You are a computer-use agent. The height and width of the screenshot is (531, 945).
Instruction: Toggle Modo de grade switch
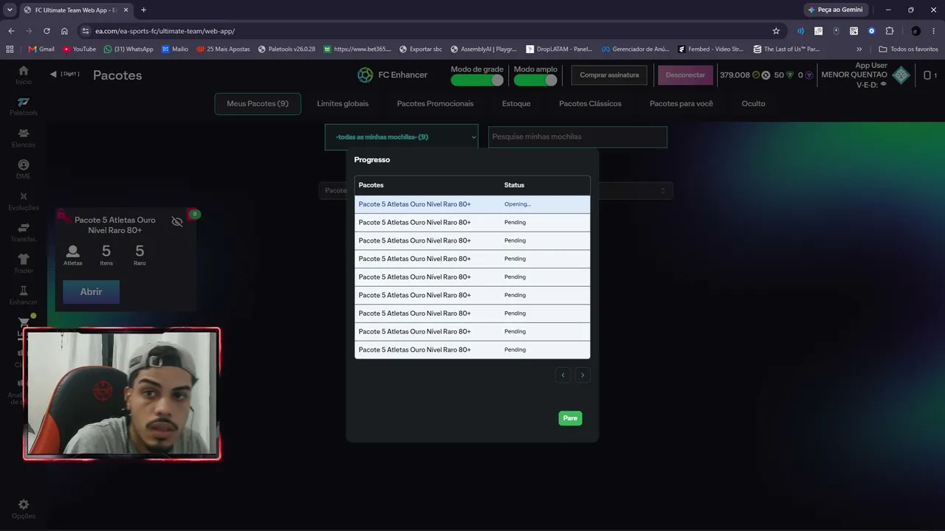coord(477,80)
